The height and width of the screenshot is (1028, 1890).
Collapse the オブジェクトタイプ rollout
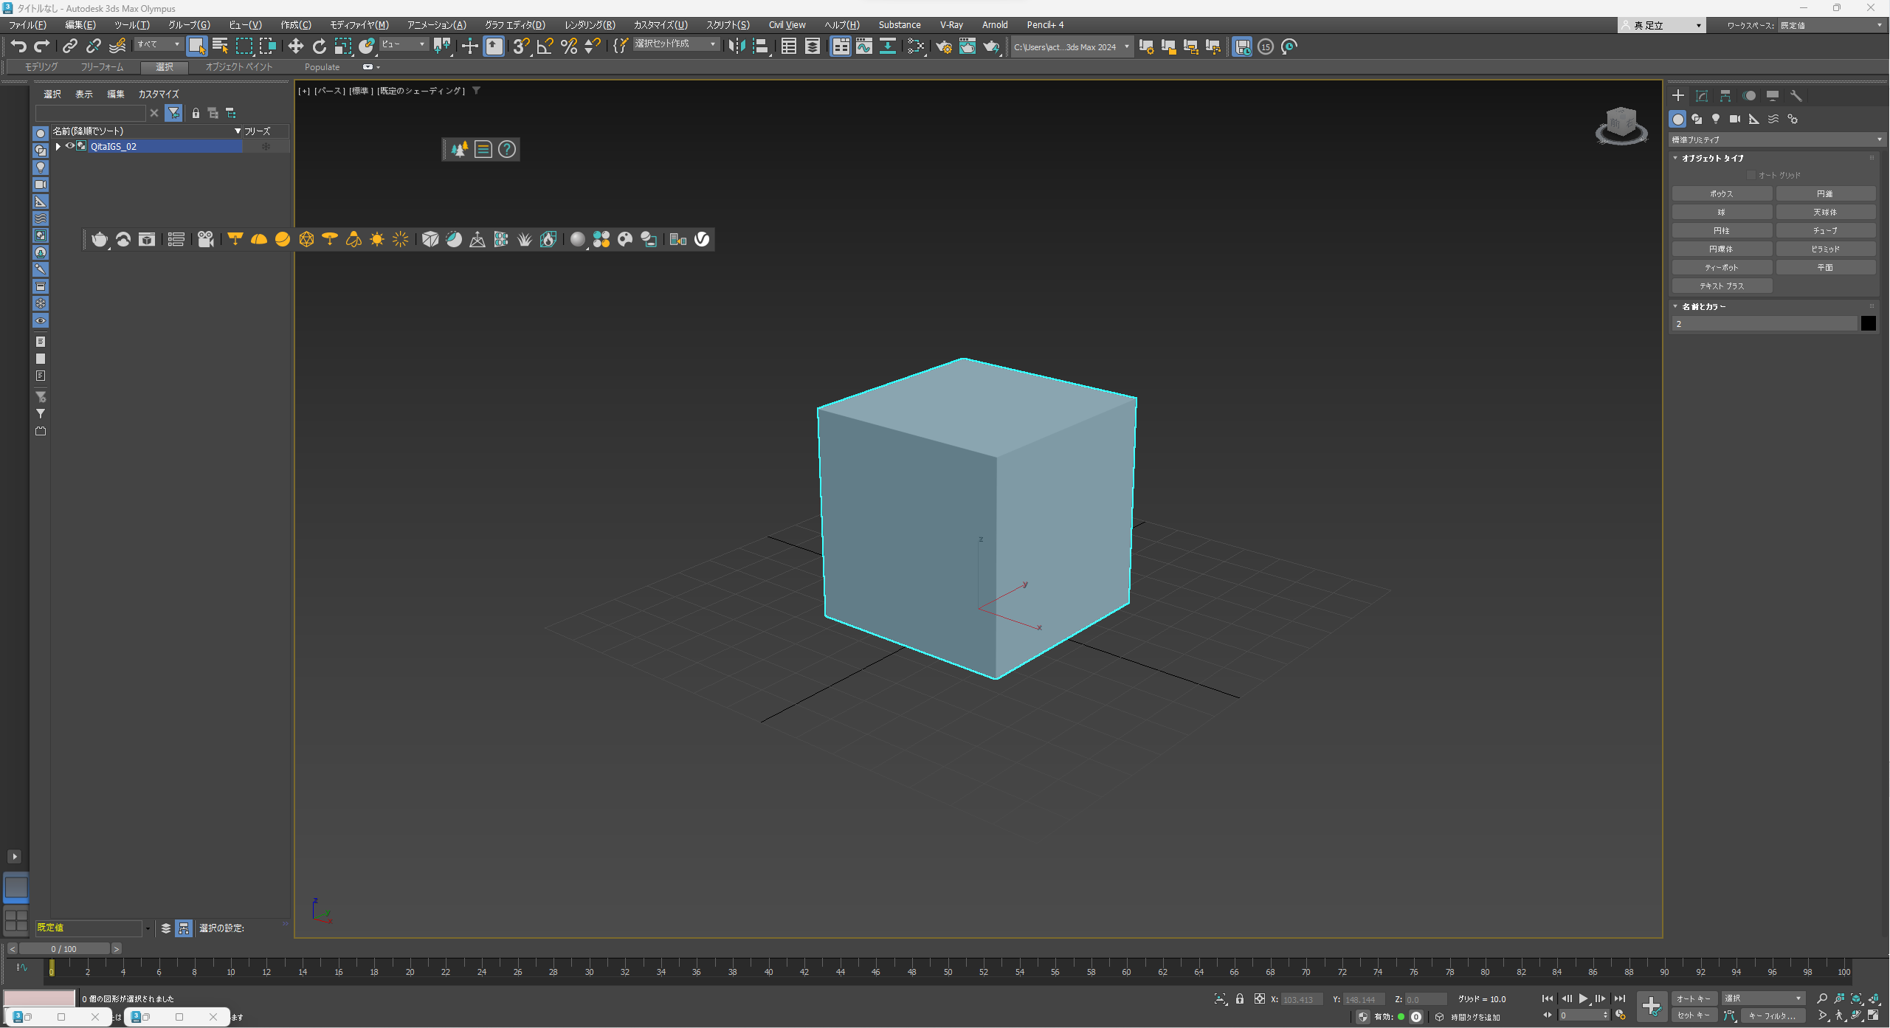pos(1676,158)
